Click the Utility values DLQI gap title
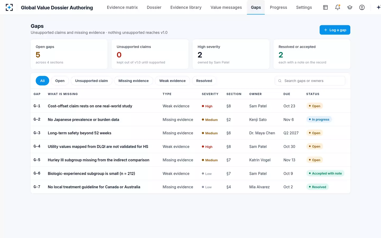 (98, 147)
